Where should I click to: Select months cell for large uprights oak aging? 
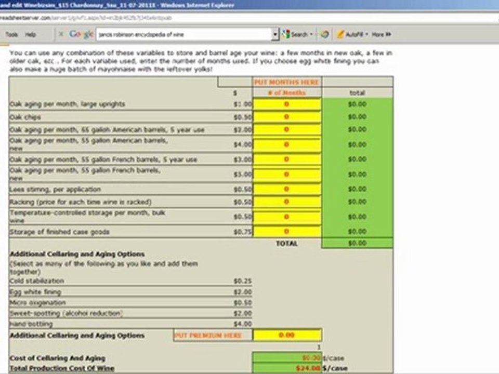click(287, 104)
